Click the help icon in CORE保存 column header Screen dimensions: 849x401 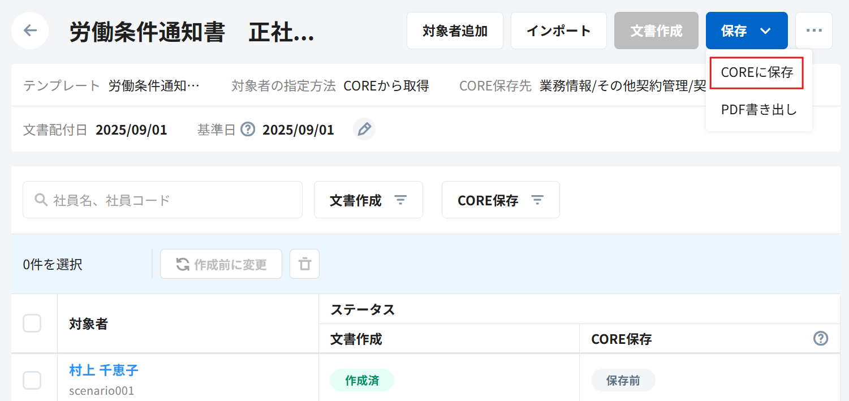pos(820,338)
